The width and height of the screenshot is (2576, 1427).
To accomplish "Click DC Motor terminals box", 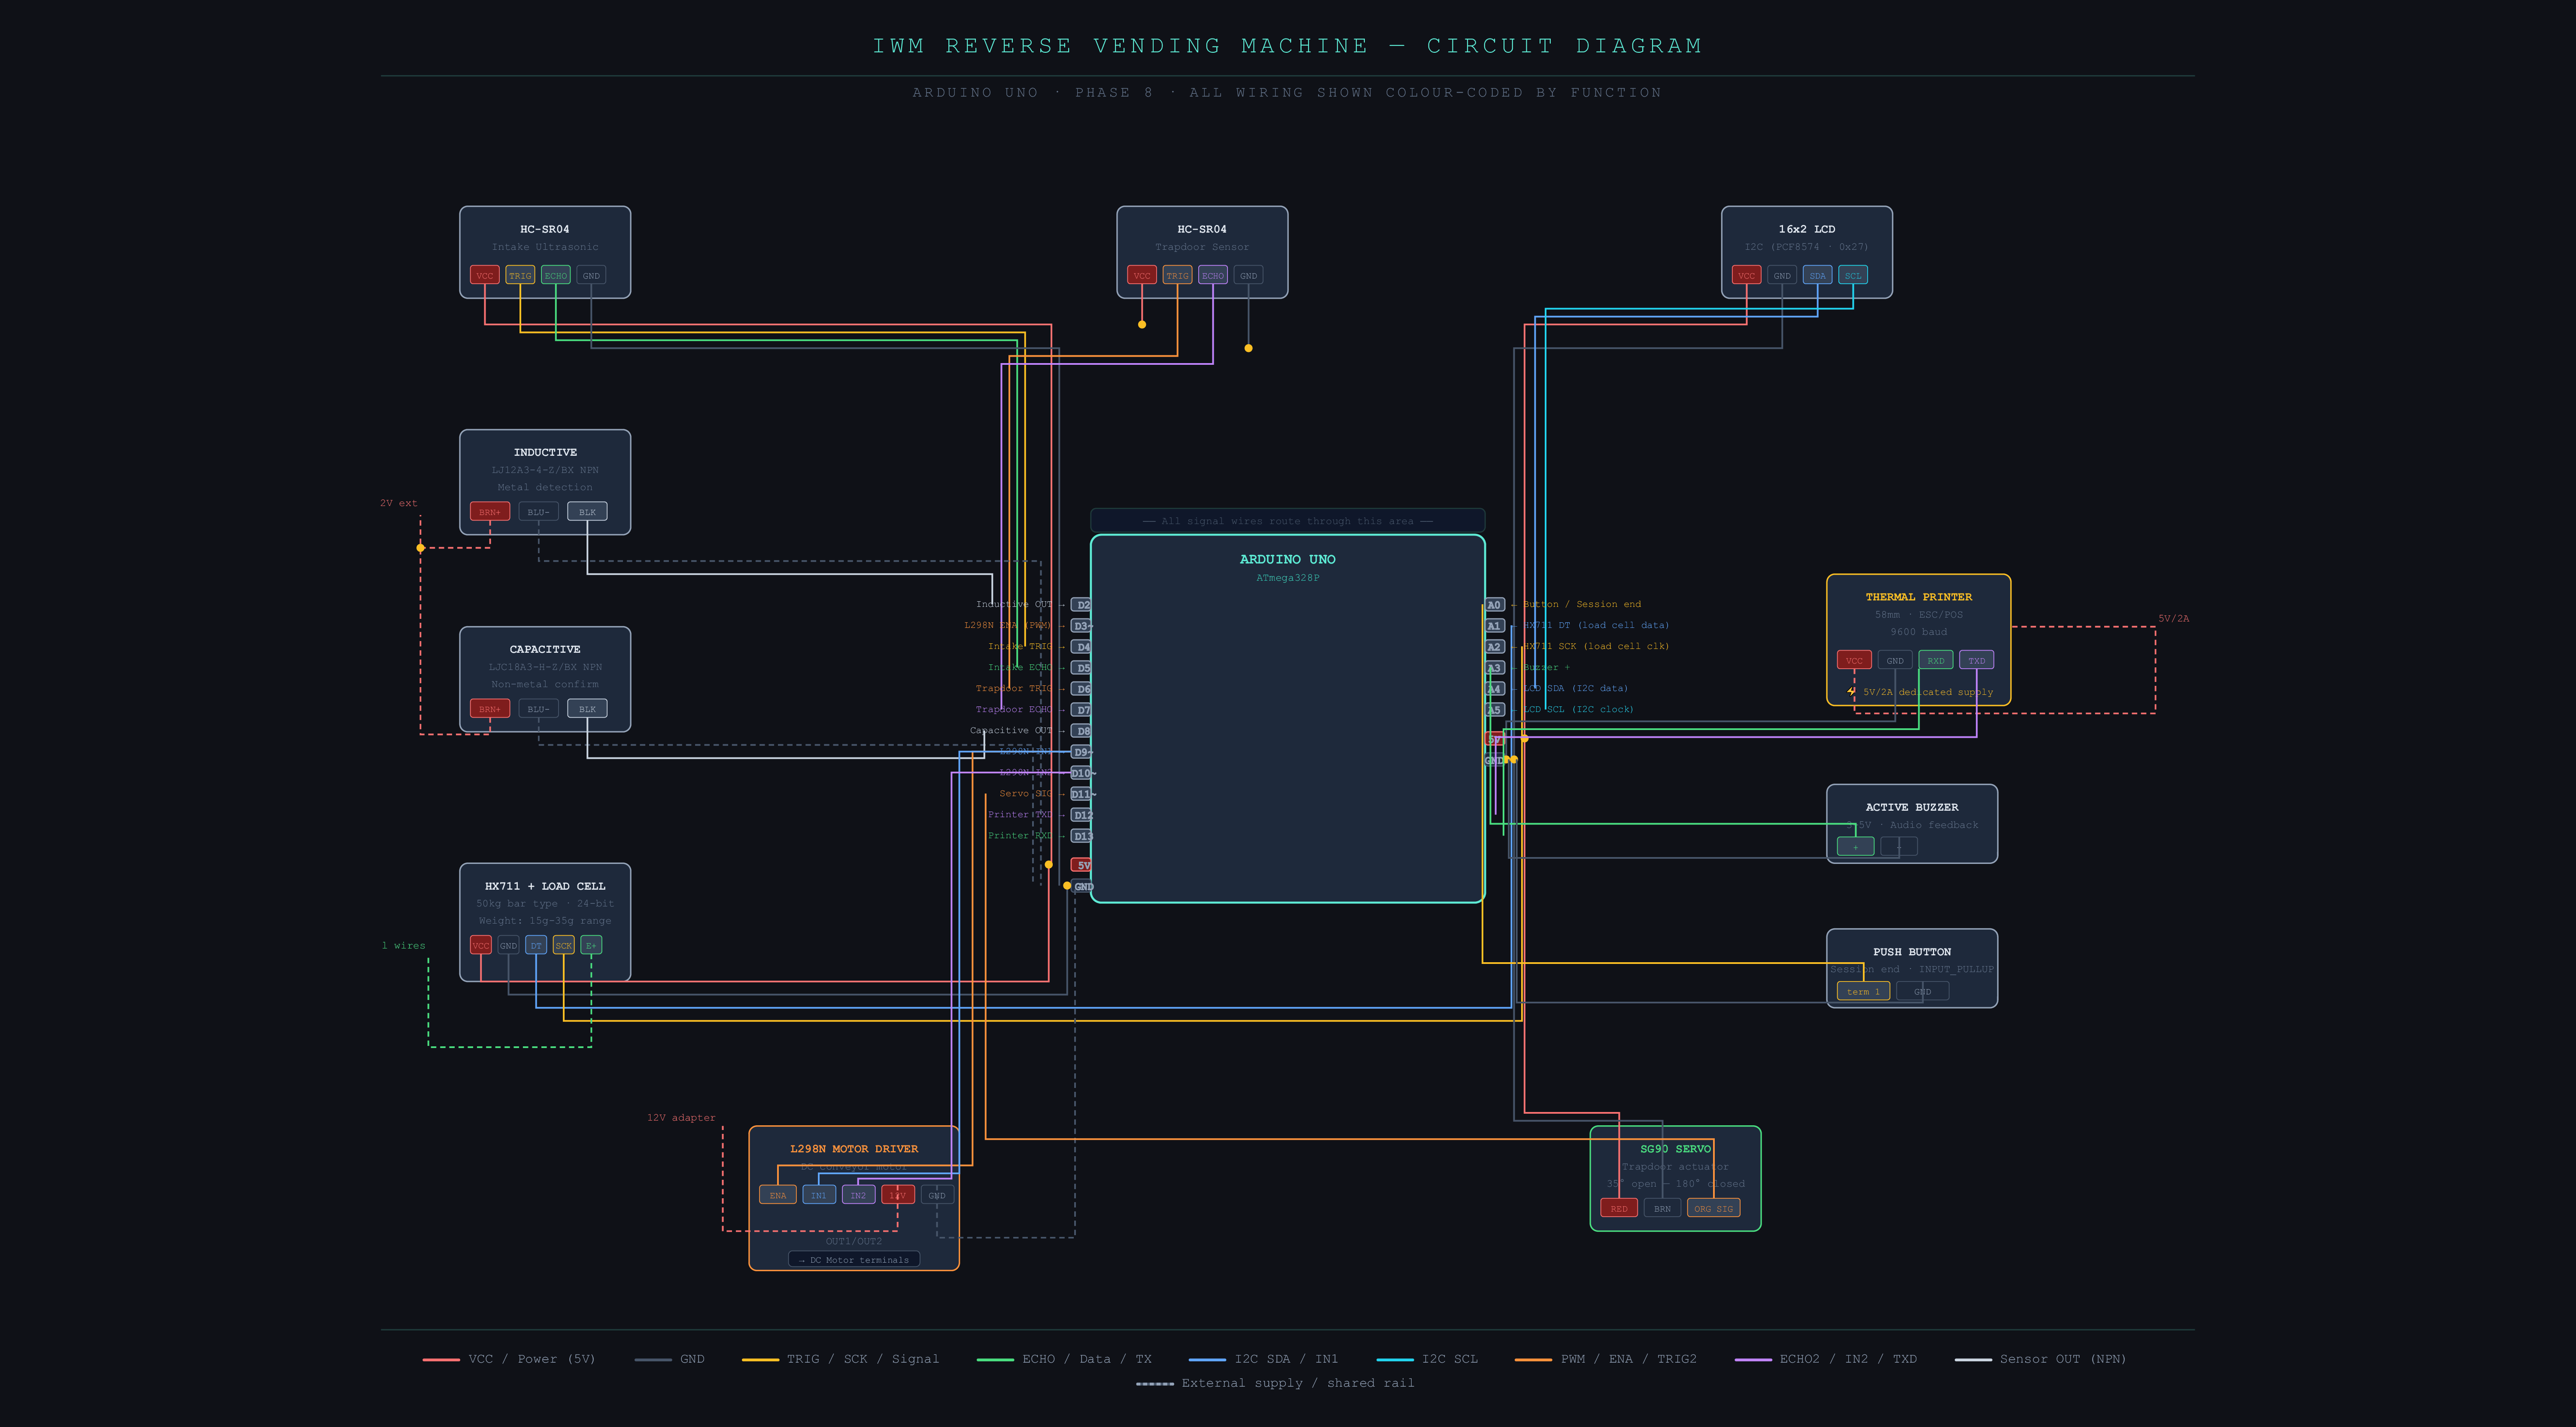I will tap(854, 1259).
